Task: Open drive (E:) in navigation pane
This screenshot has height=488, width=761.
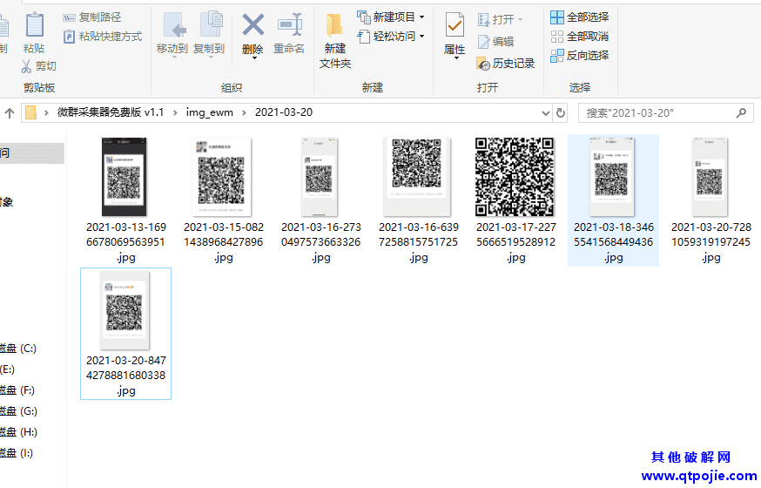Action: [x=8, y=369]
